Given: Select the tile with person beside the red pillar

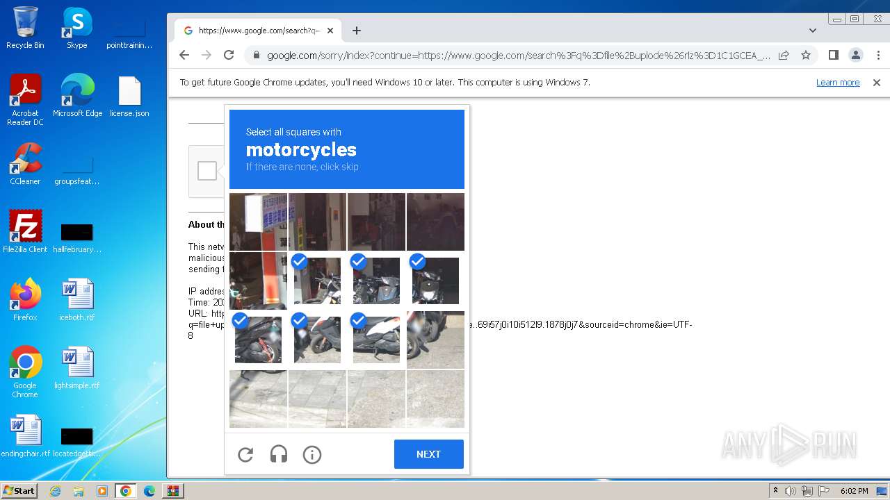Looking at the screenshot, I should coord(258,281).
